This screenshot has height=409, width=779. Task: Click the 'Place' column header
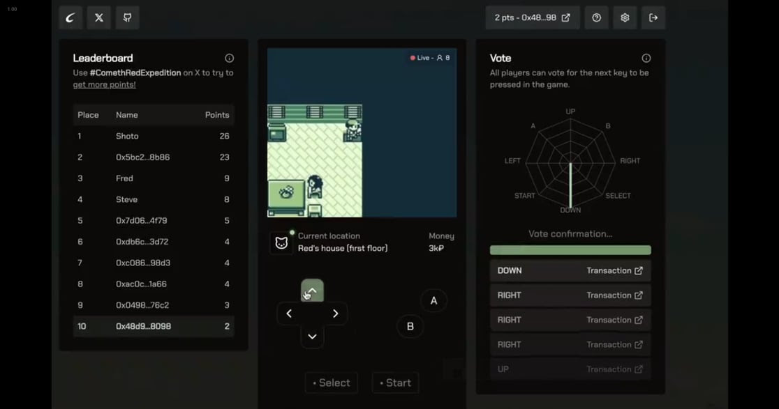point(88,115)
